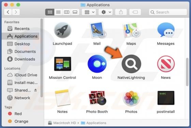Open Applications in the sidebar
The height and width of the screenshot is (128, 191).
[x=21, y=36]
